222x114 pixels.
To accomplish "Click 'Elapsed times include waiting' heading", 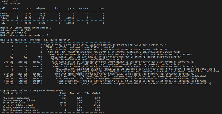I will tap(33, 91).
